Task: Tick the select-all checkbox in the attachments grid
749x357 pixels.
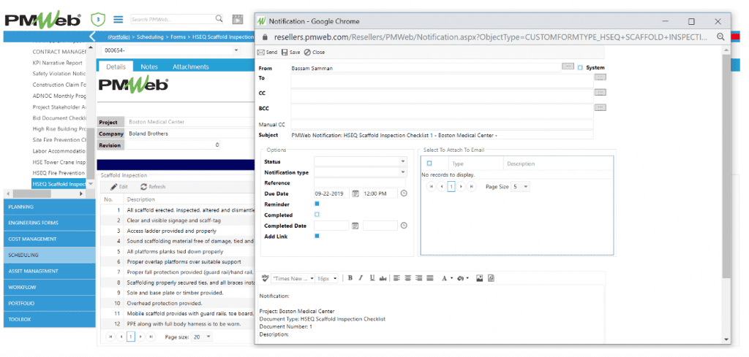Action: pyautogui.click(x=429, y=164)
